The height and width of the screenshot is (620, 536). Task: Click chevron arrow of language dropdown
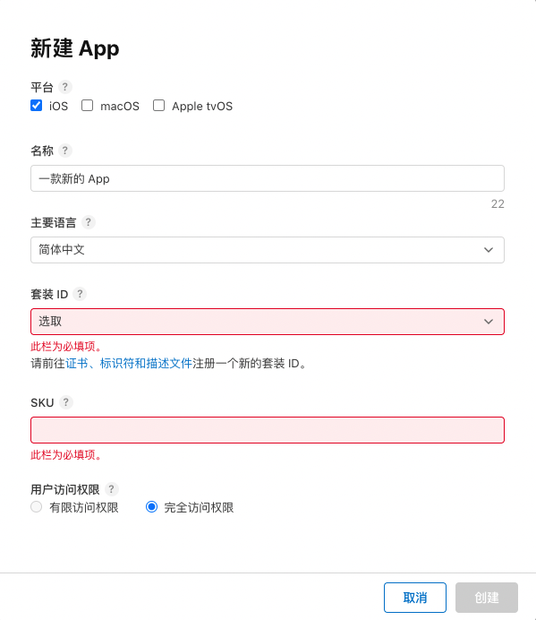(x=489, y=250)
